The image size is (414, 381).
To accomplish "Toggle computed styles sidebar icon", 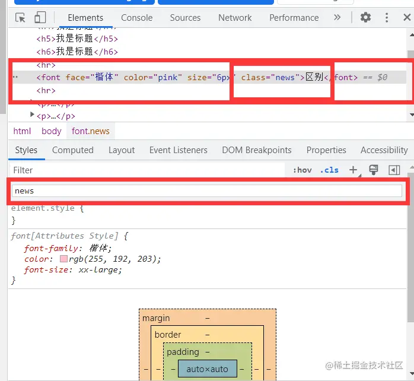I will point(394,170).
